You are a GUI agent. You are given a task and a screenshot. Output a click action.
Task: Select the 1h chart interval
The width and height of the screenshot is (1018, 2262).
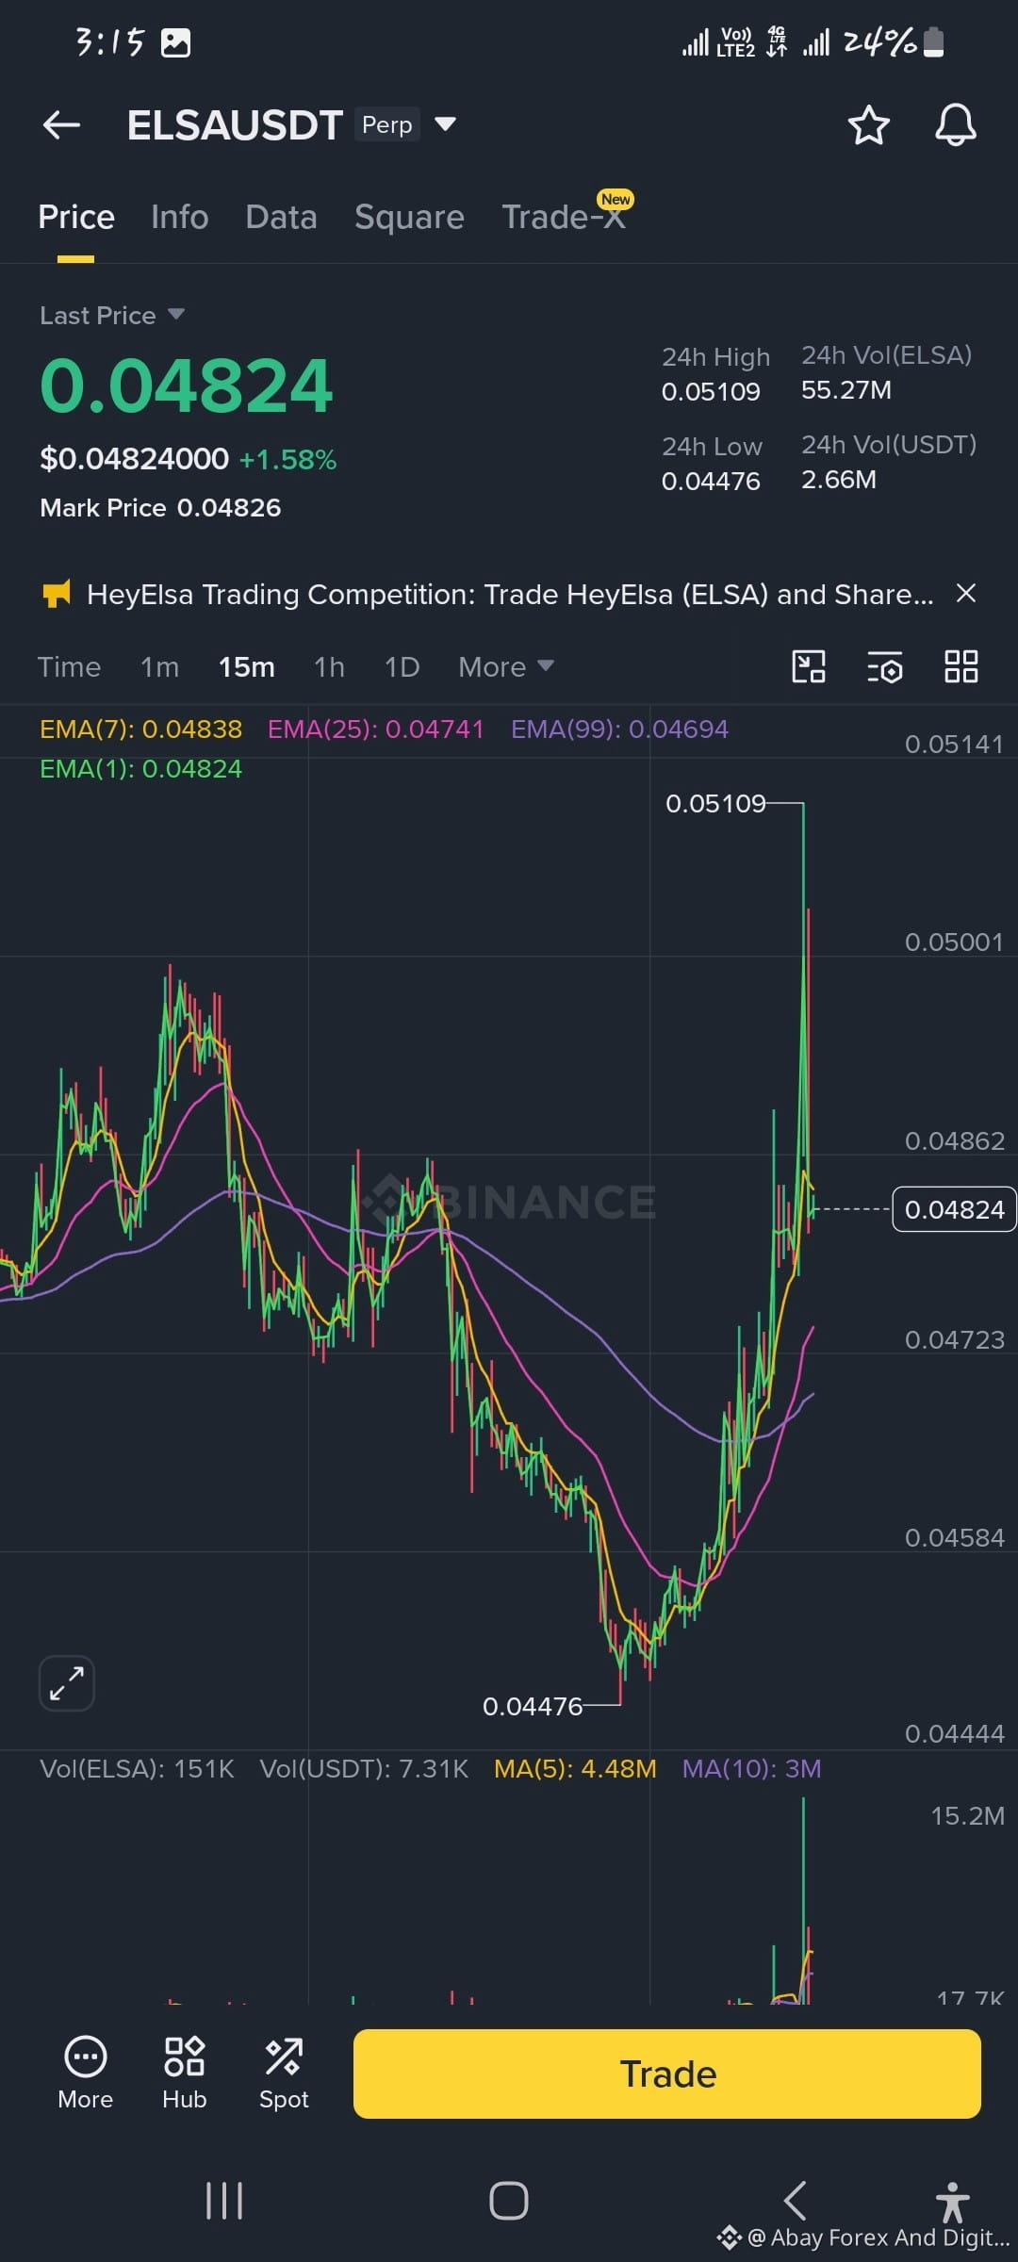(x=329, y=667)
